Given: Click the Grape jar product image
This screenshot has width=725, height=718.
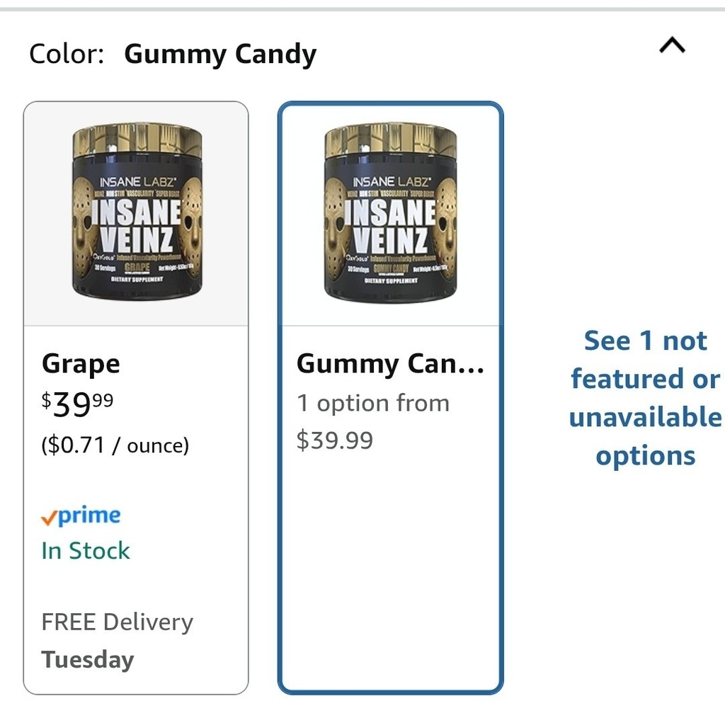Looking at the screenshot, I should pyautogui.click(x=137, y=213).
